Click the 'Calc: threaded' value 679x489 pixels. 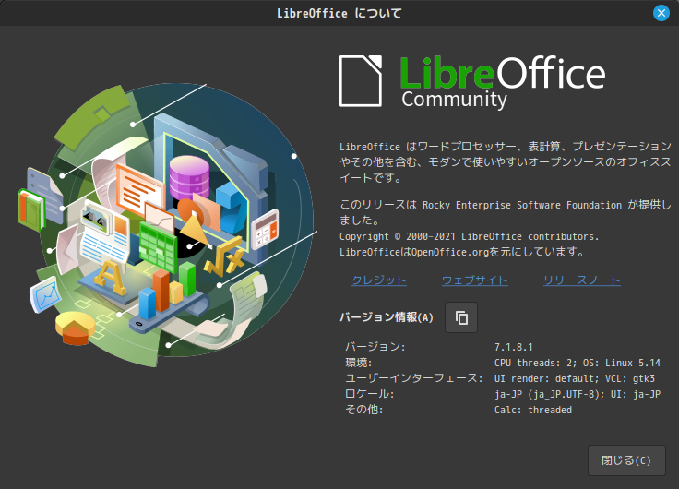(x=533, y=410)
